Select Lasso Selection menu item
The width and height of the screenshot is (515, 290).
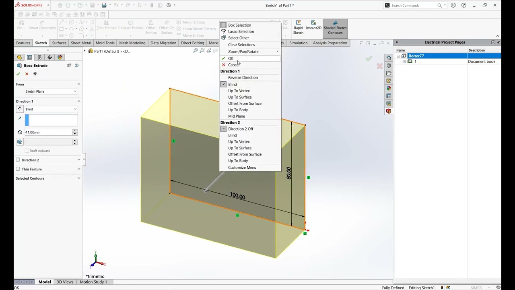coord(250,31)
